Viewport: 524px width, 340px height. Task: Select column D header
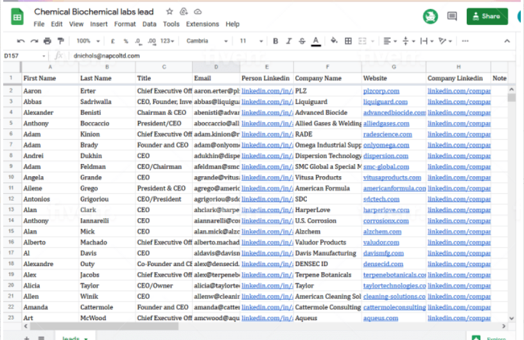tap(216, 67)
